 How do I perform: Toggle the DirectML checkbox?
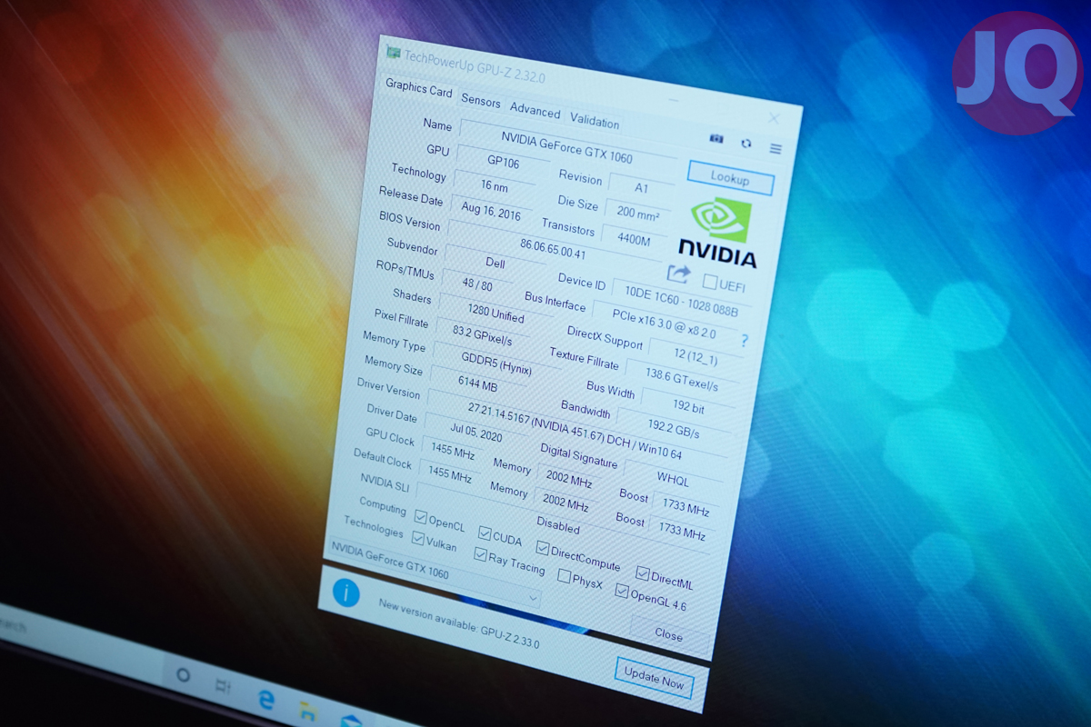[x=643, y=573]
